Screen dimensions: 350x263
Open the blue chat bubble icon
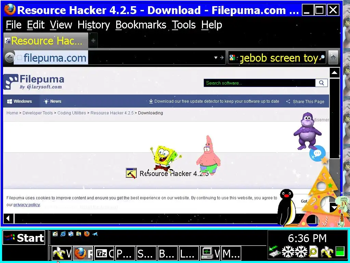coord(317,153)
